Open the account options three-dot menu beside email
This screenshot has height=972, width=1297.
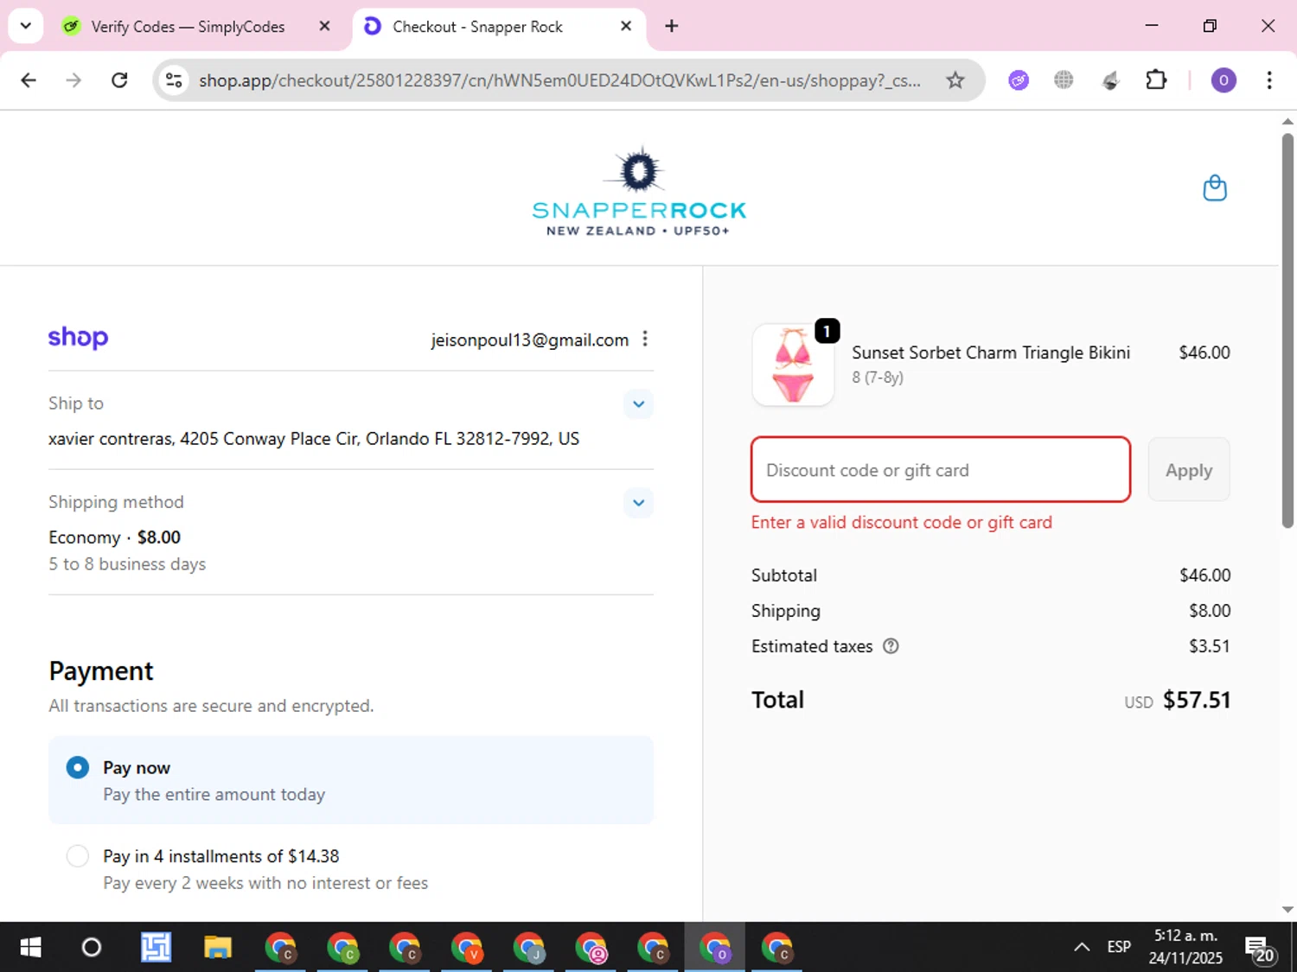click(645, 339)
